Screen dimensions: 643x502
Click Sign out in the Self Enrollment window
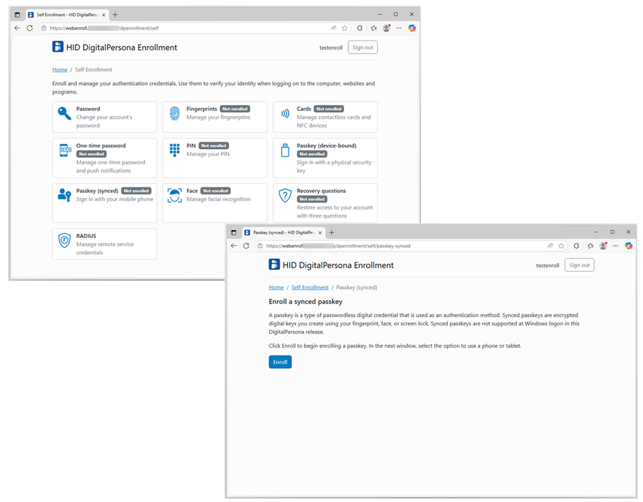362,47
